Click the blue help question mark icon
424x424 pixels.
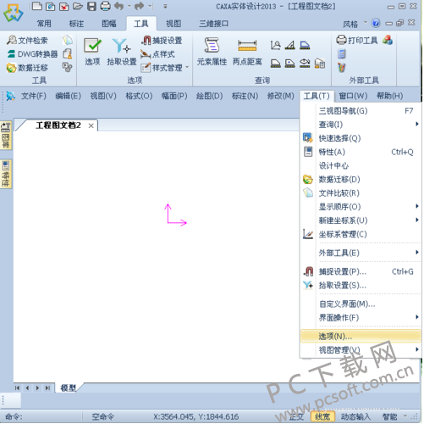click(376, 23)
